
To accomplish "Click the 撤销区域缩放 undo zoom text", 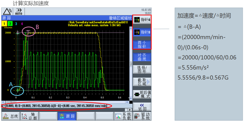I will (120, 18).
